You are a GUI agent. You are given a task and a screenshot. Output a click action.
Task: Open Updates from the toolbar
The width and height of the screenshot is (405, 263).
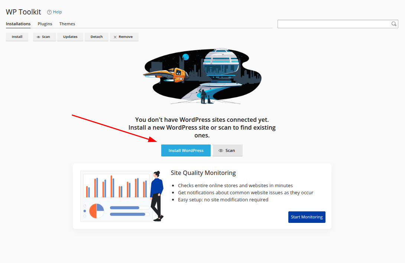(70, 37)
